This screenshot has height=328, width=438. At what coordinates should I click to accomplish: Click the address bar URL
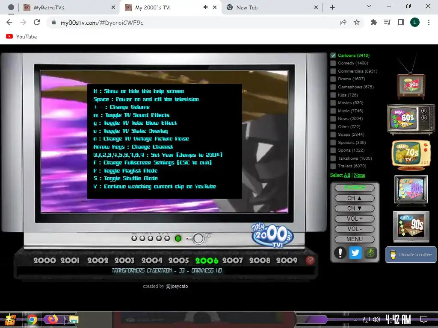click(x=102, y=23)
